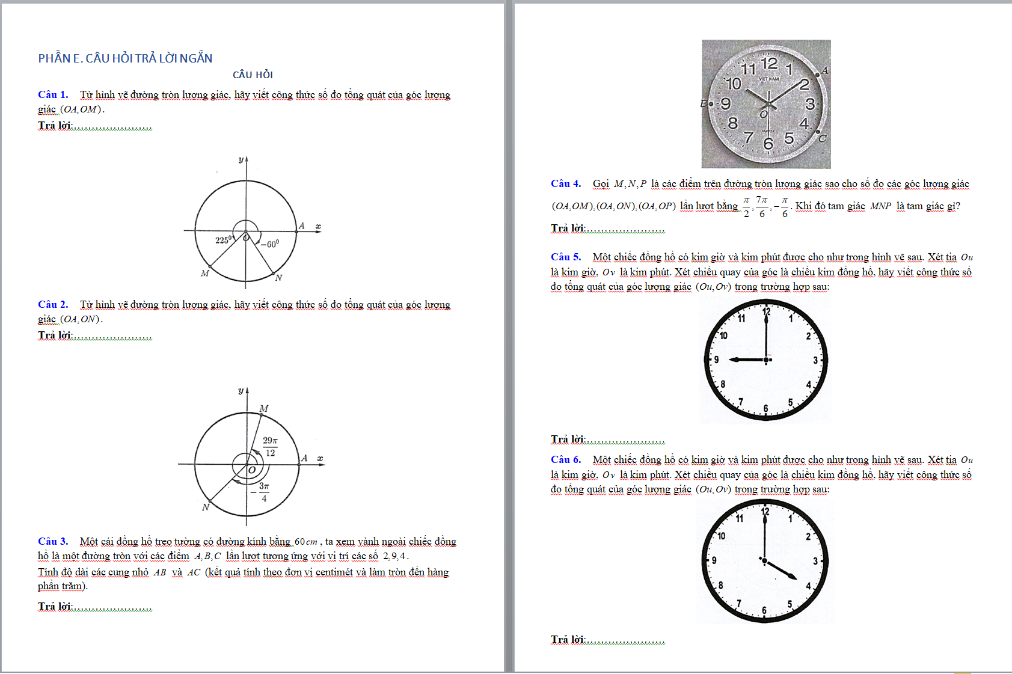Click the 'Trả lời' answer line under Câu 6
This screenshot has height=674, width=1012.
[607, 640]
